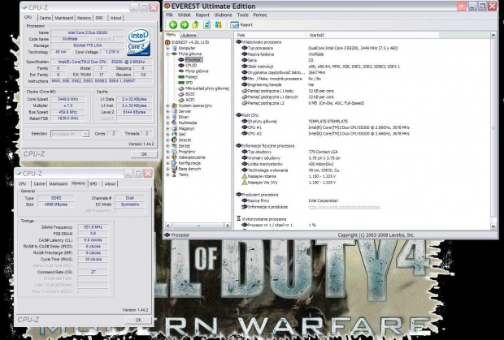504x340 pixels.
Task: Open the SPD node in EVEREST tree
Action: (189, 83)
